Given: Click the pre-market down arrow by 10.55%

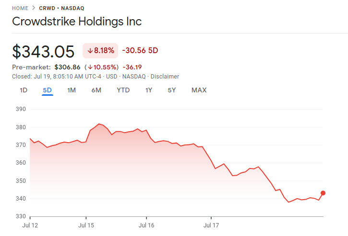Looking at the screenshot, I should tap(89, 67).
